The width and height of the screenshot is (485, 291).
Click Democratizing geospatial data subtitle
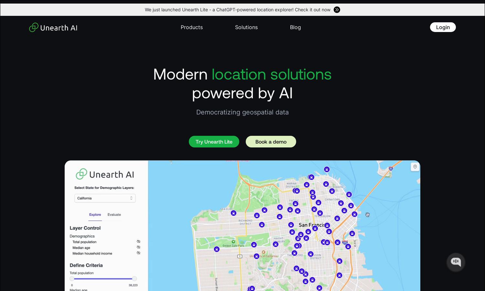click(242, 112)
